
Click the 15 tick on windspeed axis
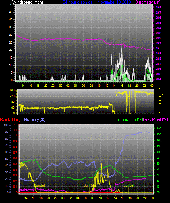pyautogui.click(x=11, y=58)
